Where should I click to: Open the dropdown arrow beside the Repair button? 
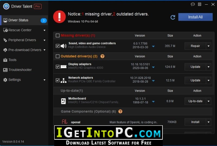(x=209, y=46)
